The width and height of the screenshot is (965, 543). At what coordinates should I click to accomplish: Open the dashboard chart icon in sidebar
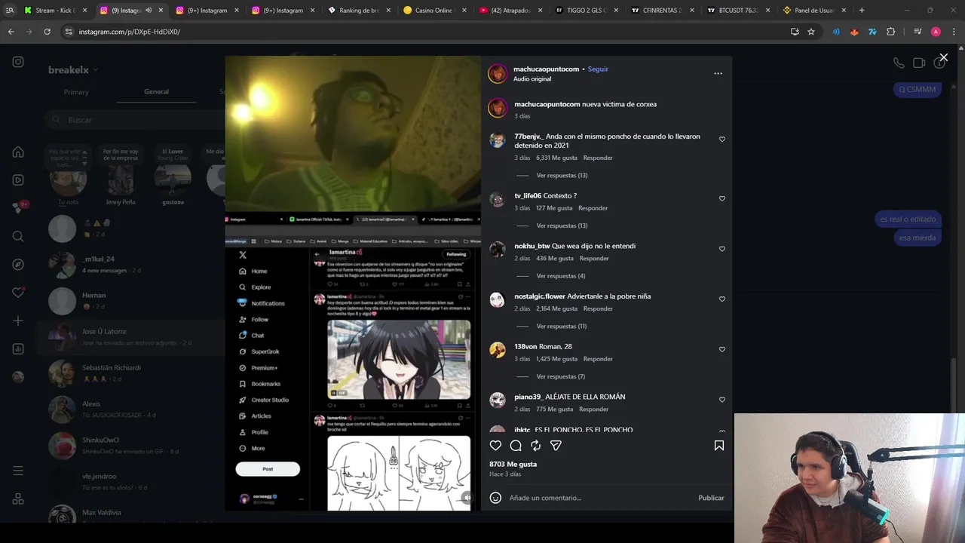click(x=18, y=349)
